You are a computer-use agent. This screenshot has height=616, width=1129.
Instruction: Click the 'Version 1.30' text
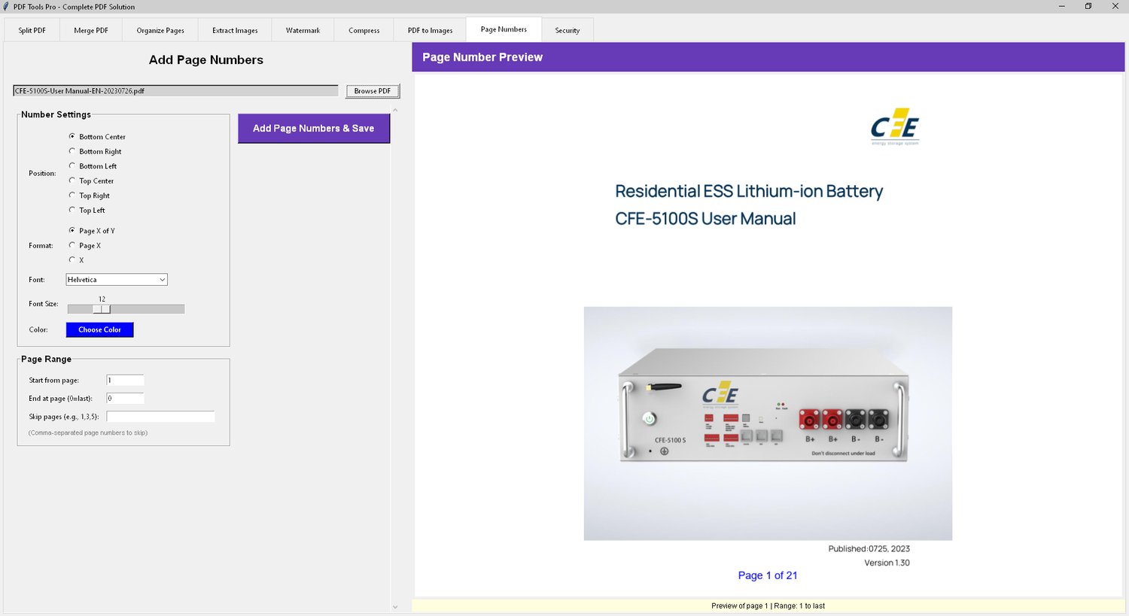(x=887, y=563)
